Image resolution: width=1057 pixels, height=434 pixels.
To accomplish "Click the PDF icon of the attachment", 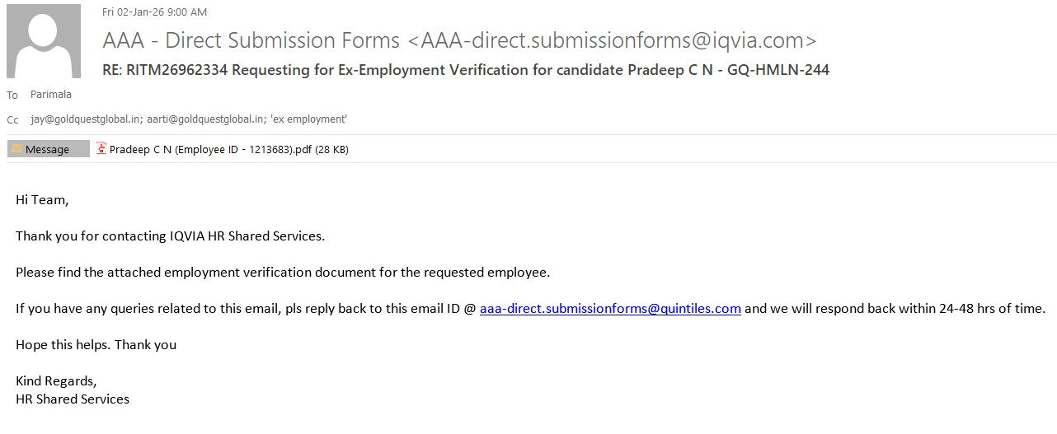I will [101, 149].
